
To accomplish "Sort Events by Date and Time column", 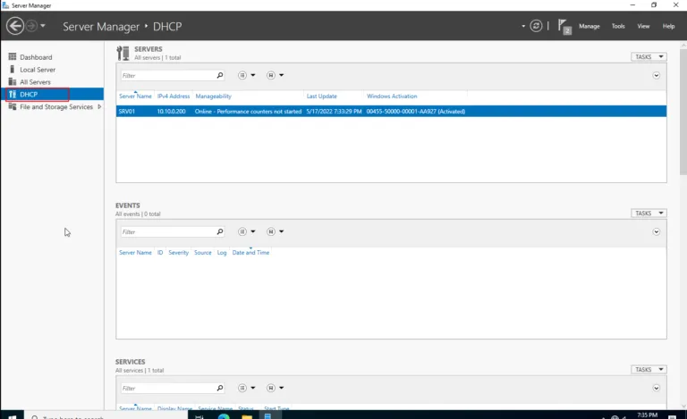I will (x=250, y=253).
